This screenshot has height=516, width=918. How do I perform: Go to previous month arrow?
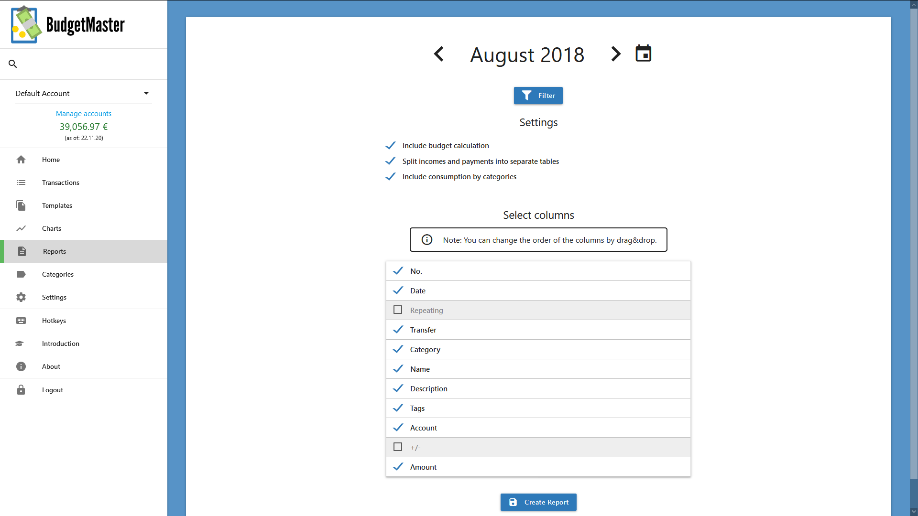[438, 54]
